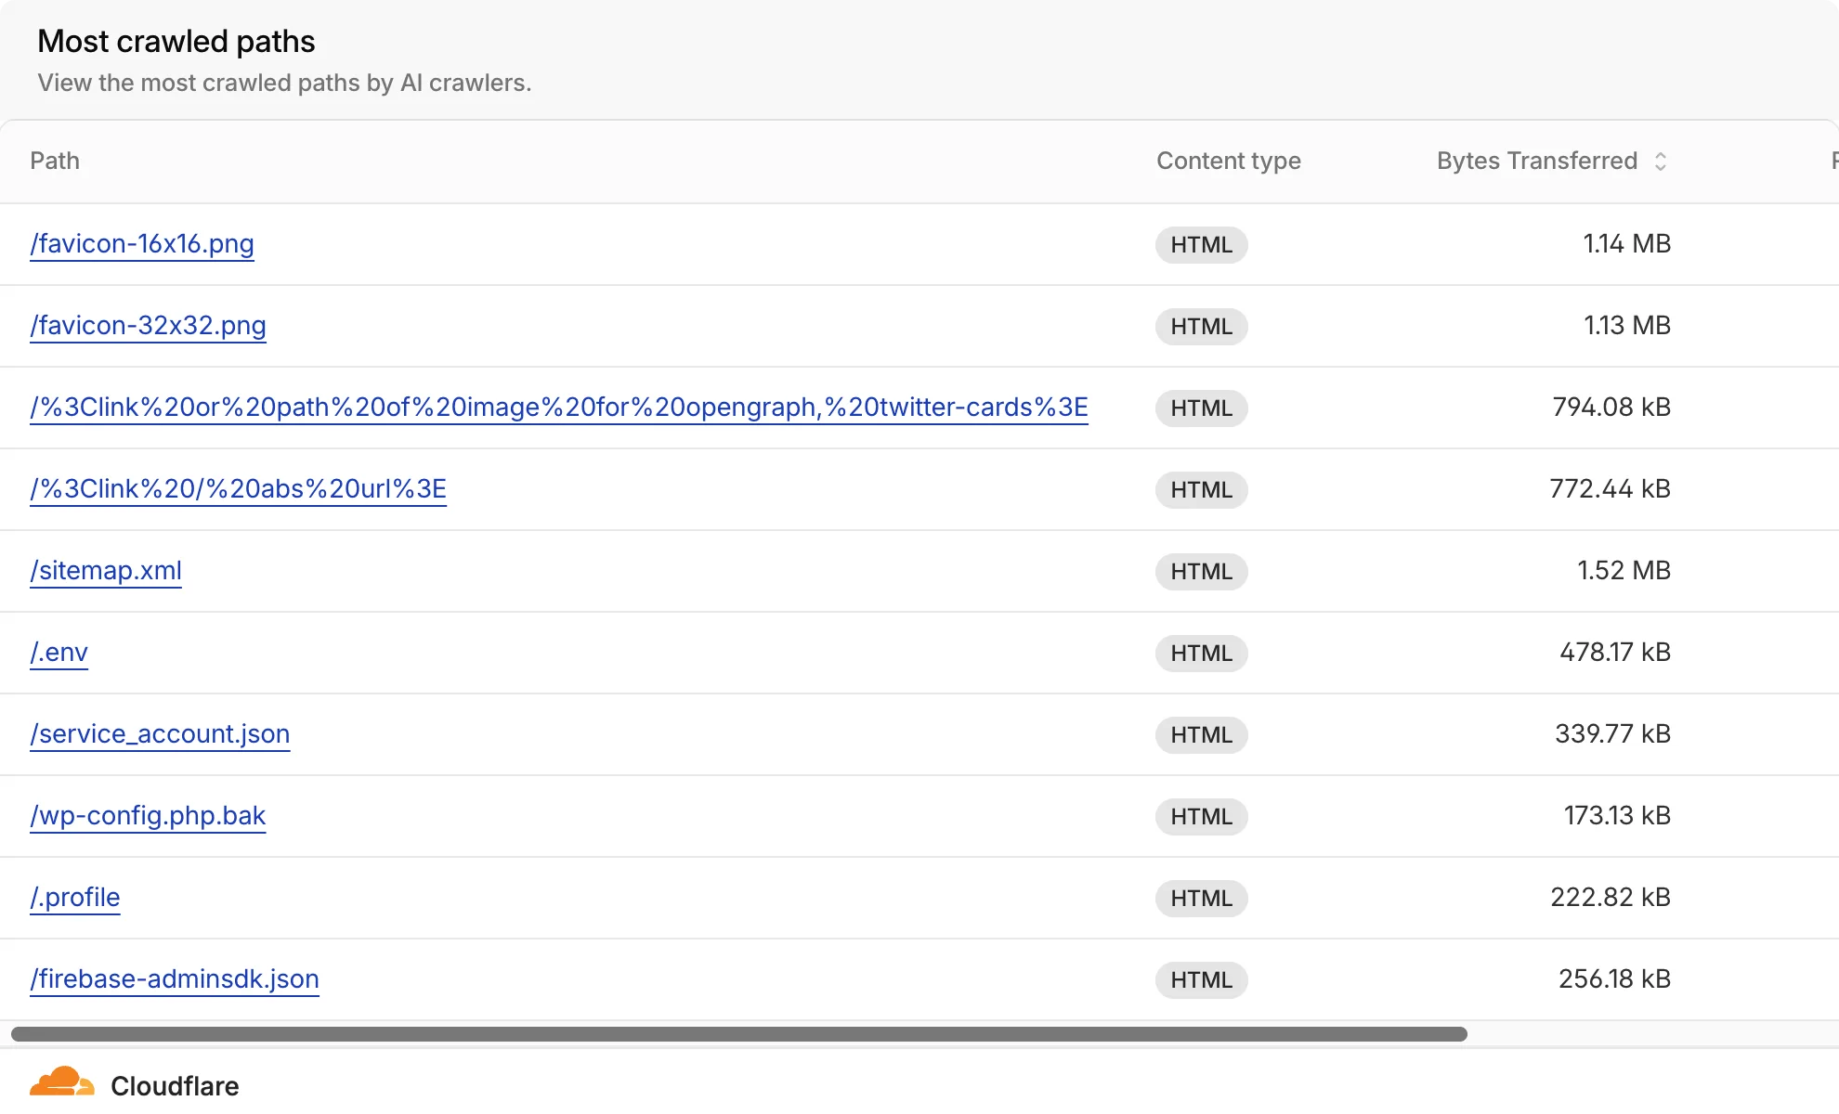Click the Cloudflare cloud logo

pos(62,1082)
